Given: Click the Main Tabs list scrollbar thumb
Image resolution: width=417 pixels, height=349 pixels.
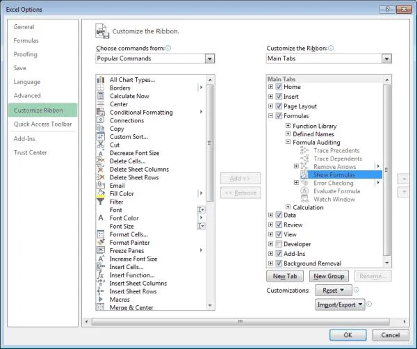Looking at the screenshot, I should point(386,170).
